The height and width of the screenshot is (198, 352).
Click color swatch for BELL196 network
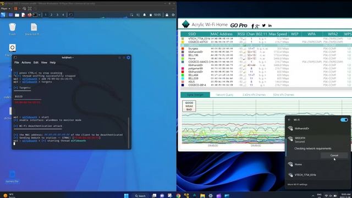pyautogui.click(x=183, y=55)
